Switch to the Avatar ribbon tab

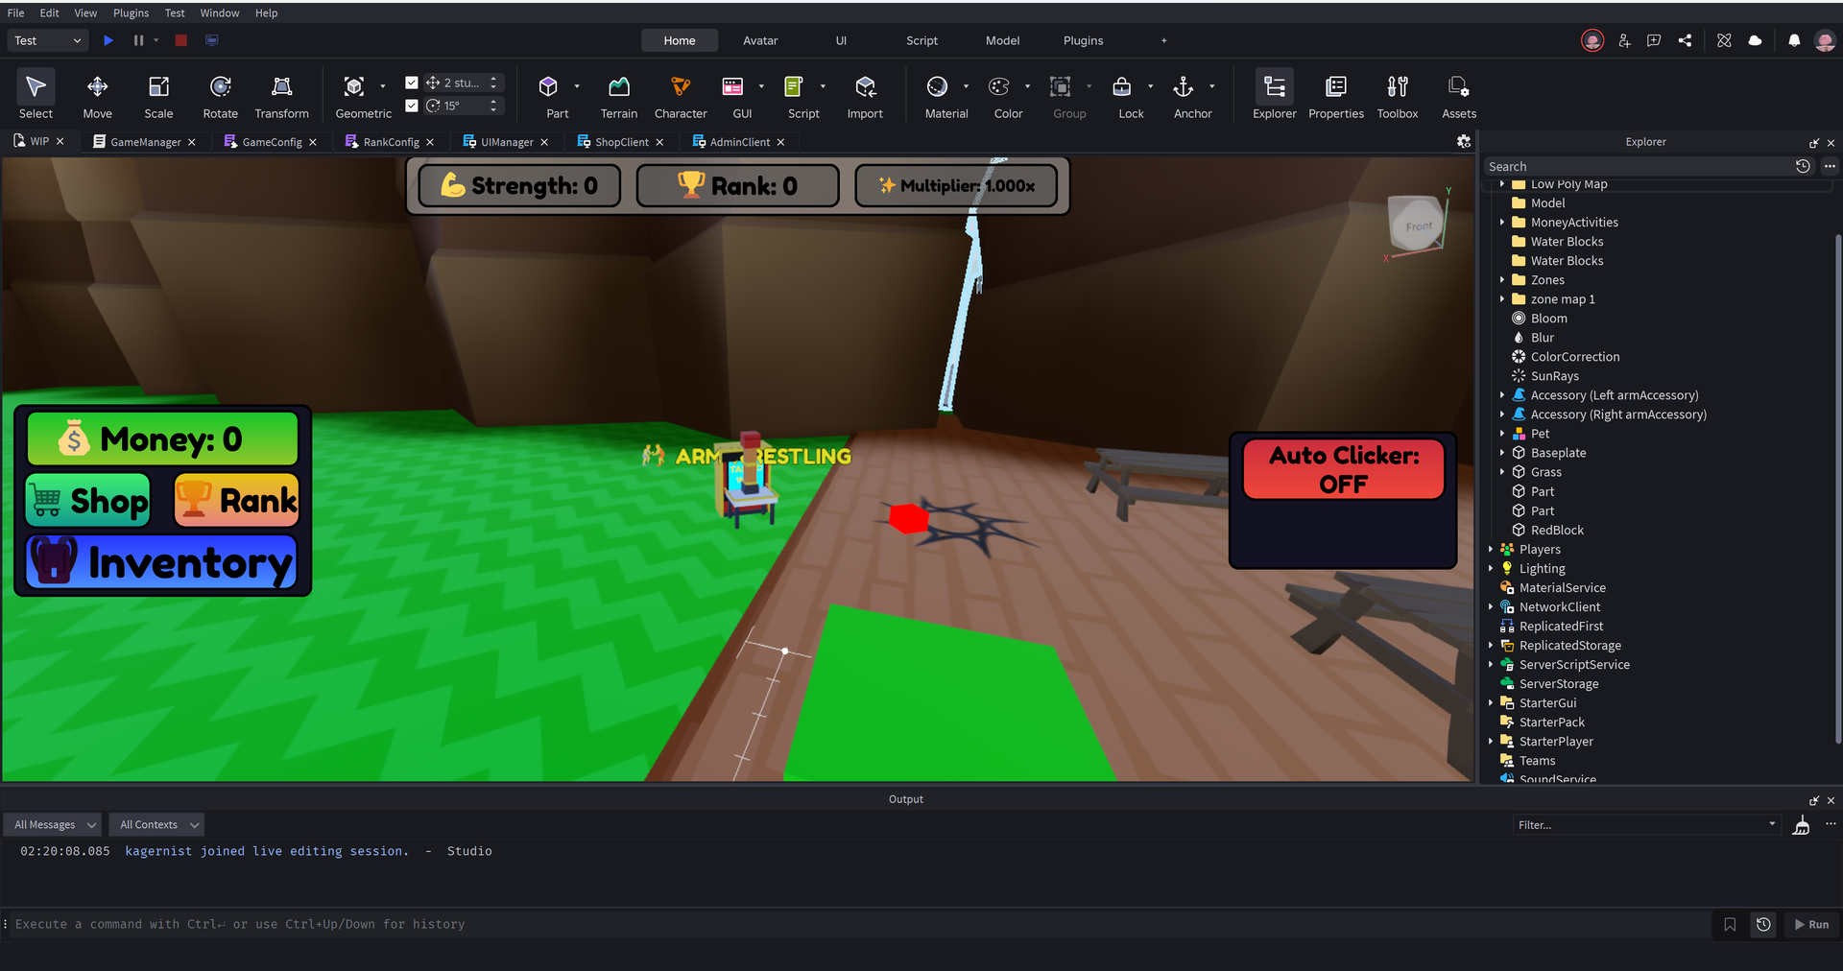click(760, 40)
